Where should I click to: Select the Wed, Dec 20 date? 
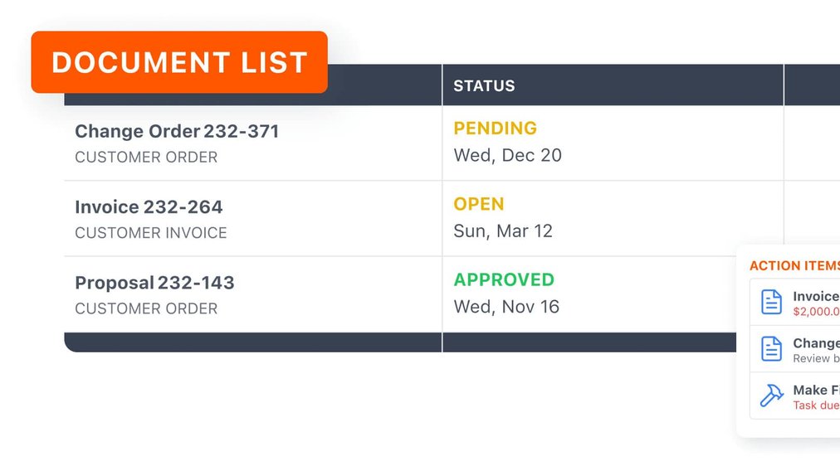coord(507,155)
